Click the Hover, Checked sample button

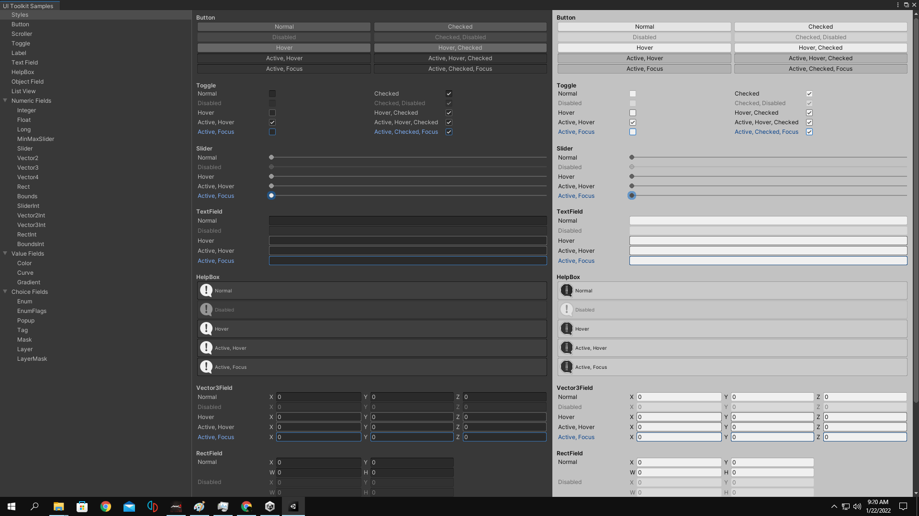tap(460, 47)
